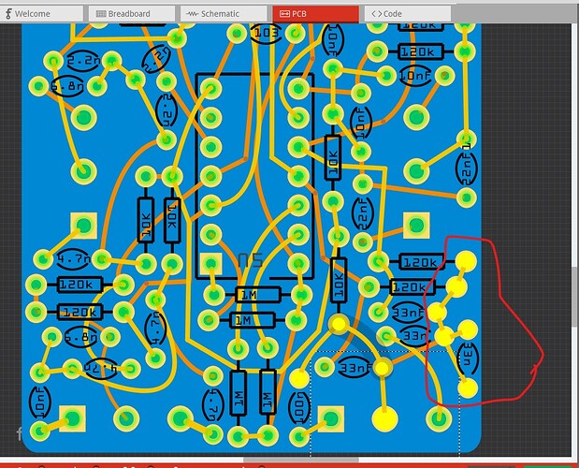Viewport: 579px width, 468px height.
Task: Click the square pad at IC pin one
Action: (x=213, y=263)
